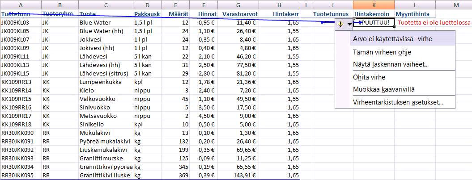
Task: Select column J header
Action: point(332,5)
